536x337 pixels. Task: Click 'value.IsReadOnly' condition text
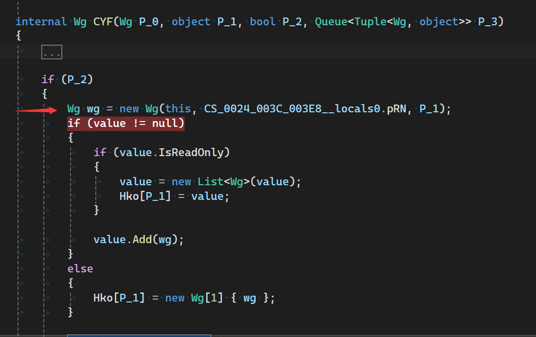click(171, 152)
